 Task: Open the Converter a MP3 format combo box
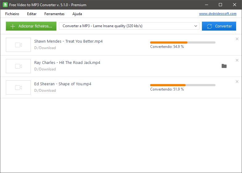pos(129,26)
